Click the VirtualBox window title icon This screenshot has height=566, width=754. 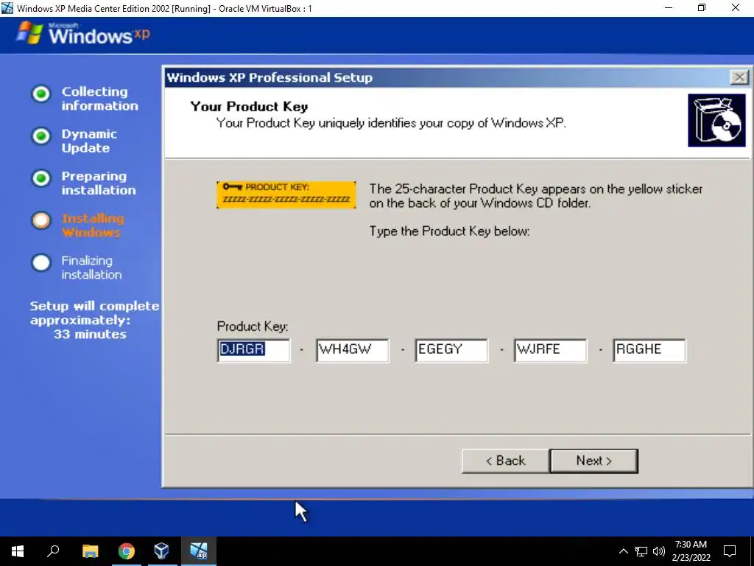[x=7, y=8]
